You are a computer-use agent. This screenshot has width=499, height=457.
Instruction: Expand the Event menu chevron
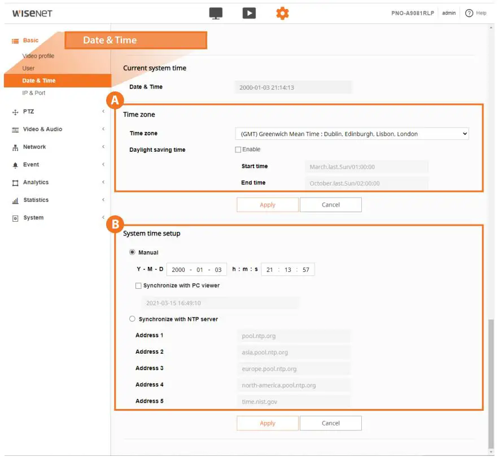click(x=103, y=164)
